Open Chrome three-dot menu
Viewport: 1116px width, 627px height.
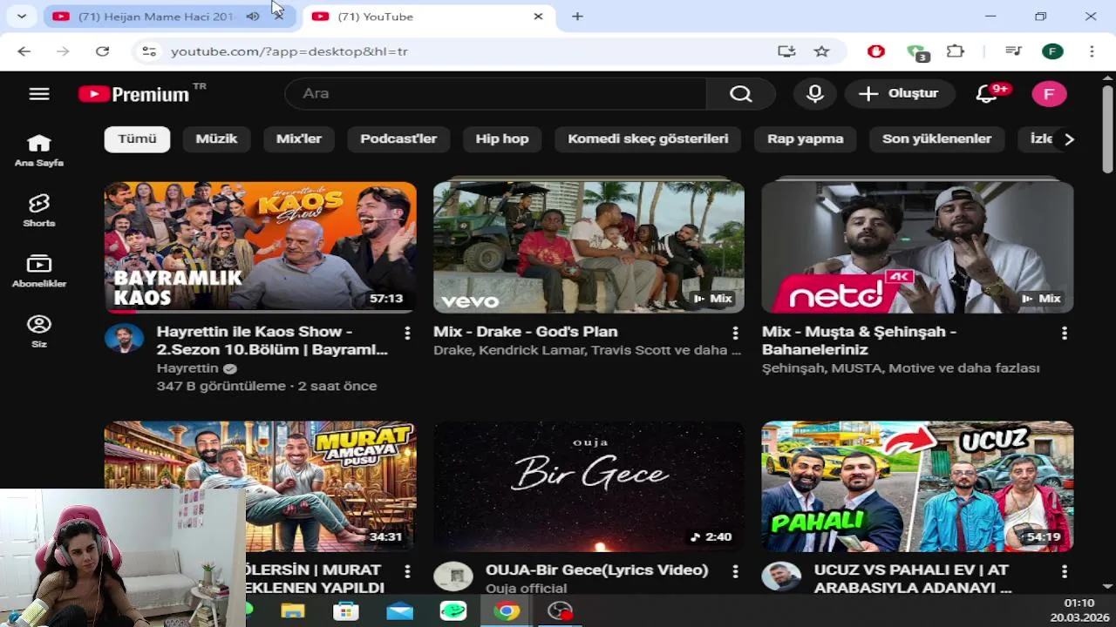click(x=1092, y=51)
